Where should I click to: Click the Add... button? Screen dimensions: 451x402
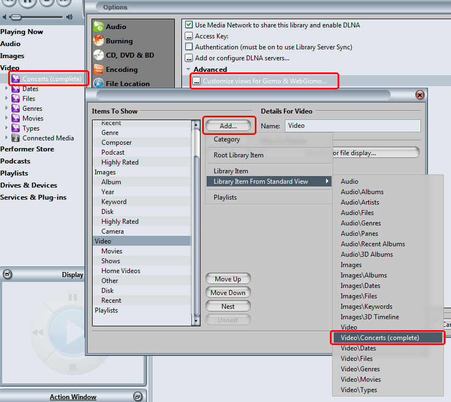(228, 126)
